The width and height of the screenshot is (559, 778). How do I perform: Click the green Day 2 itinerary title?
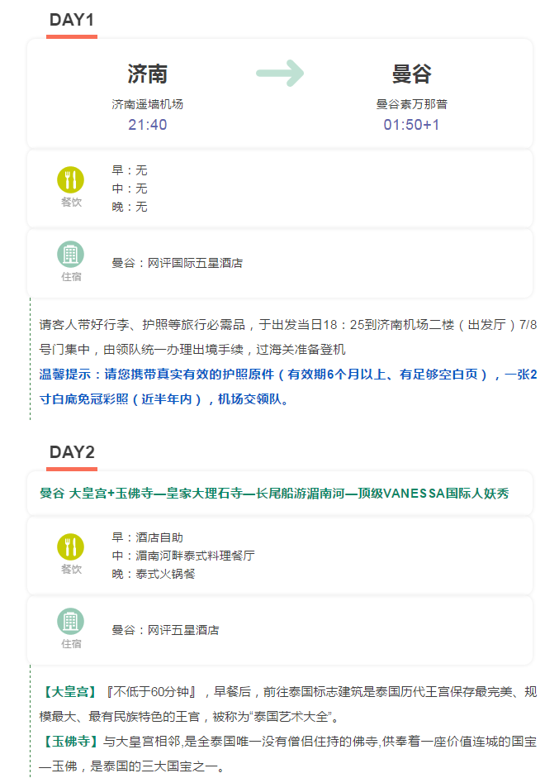(274, 494)
